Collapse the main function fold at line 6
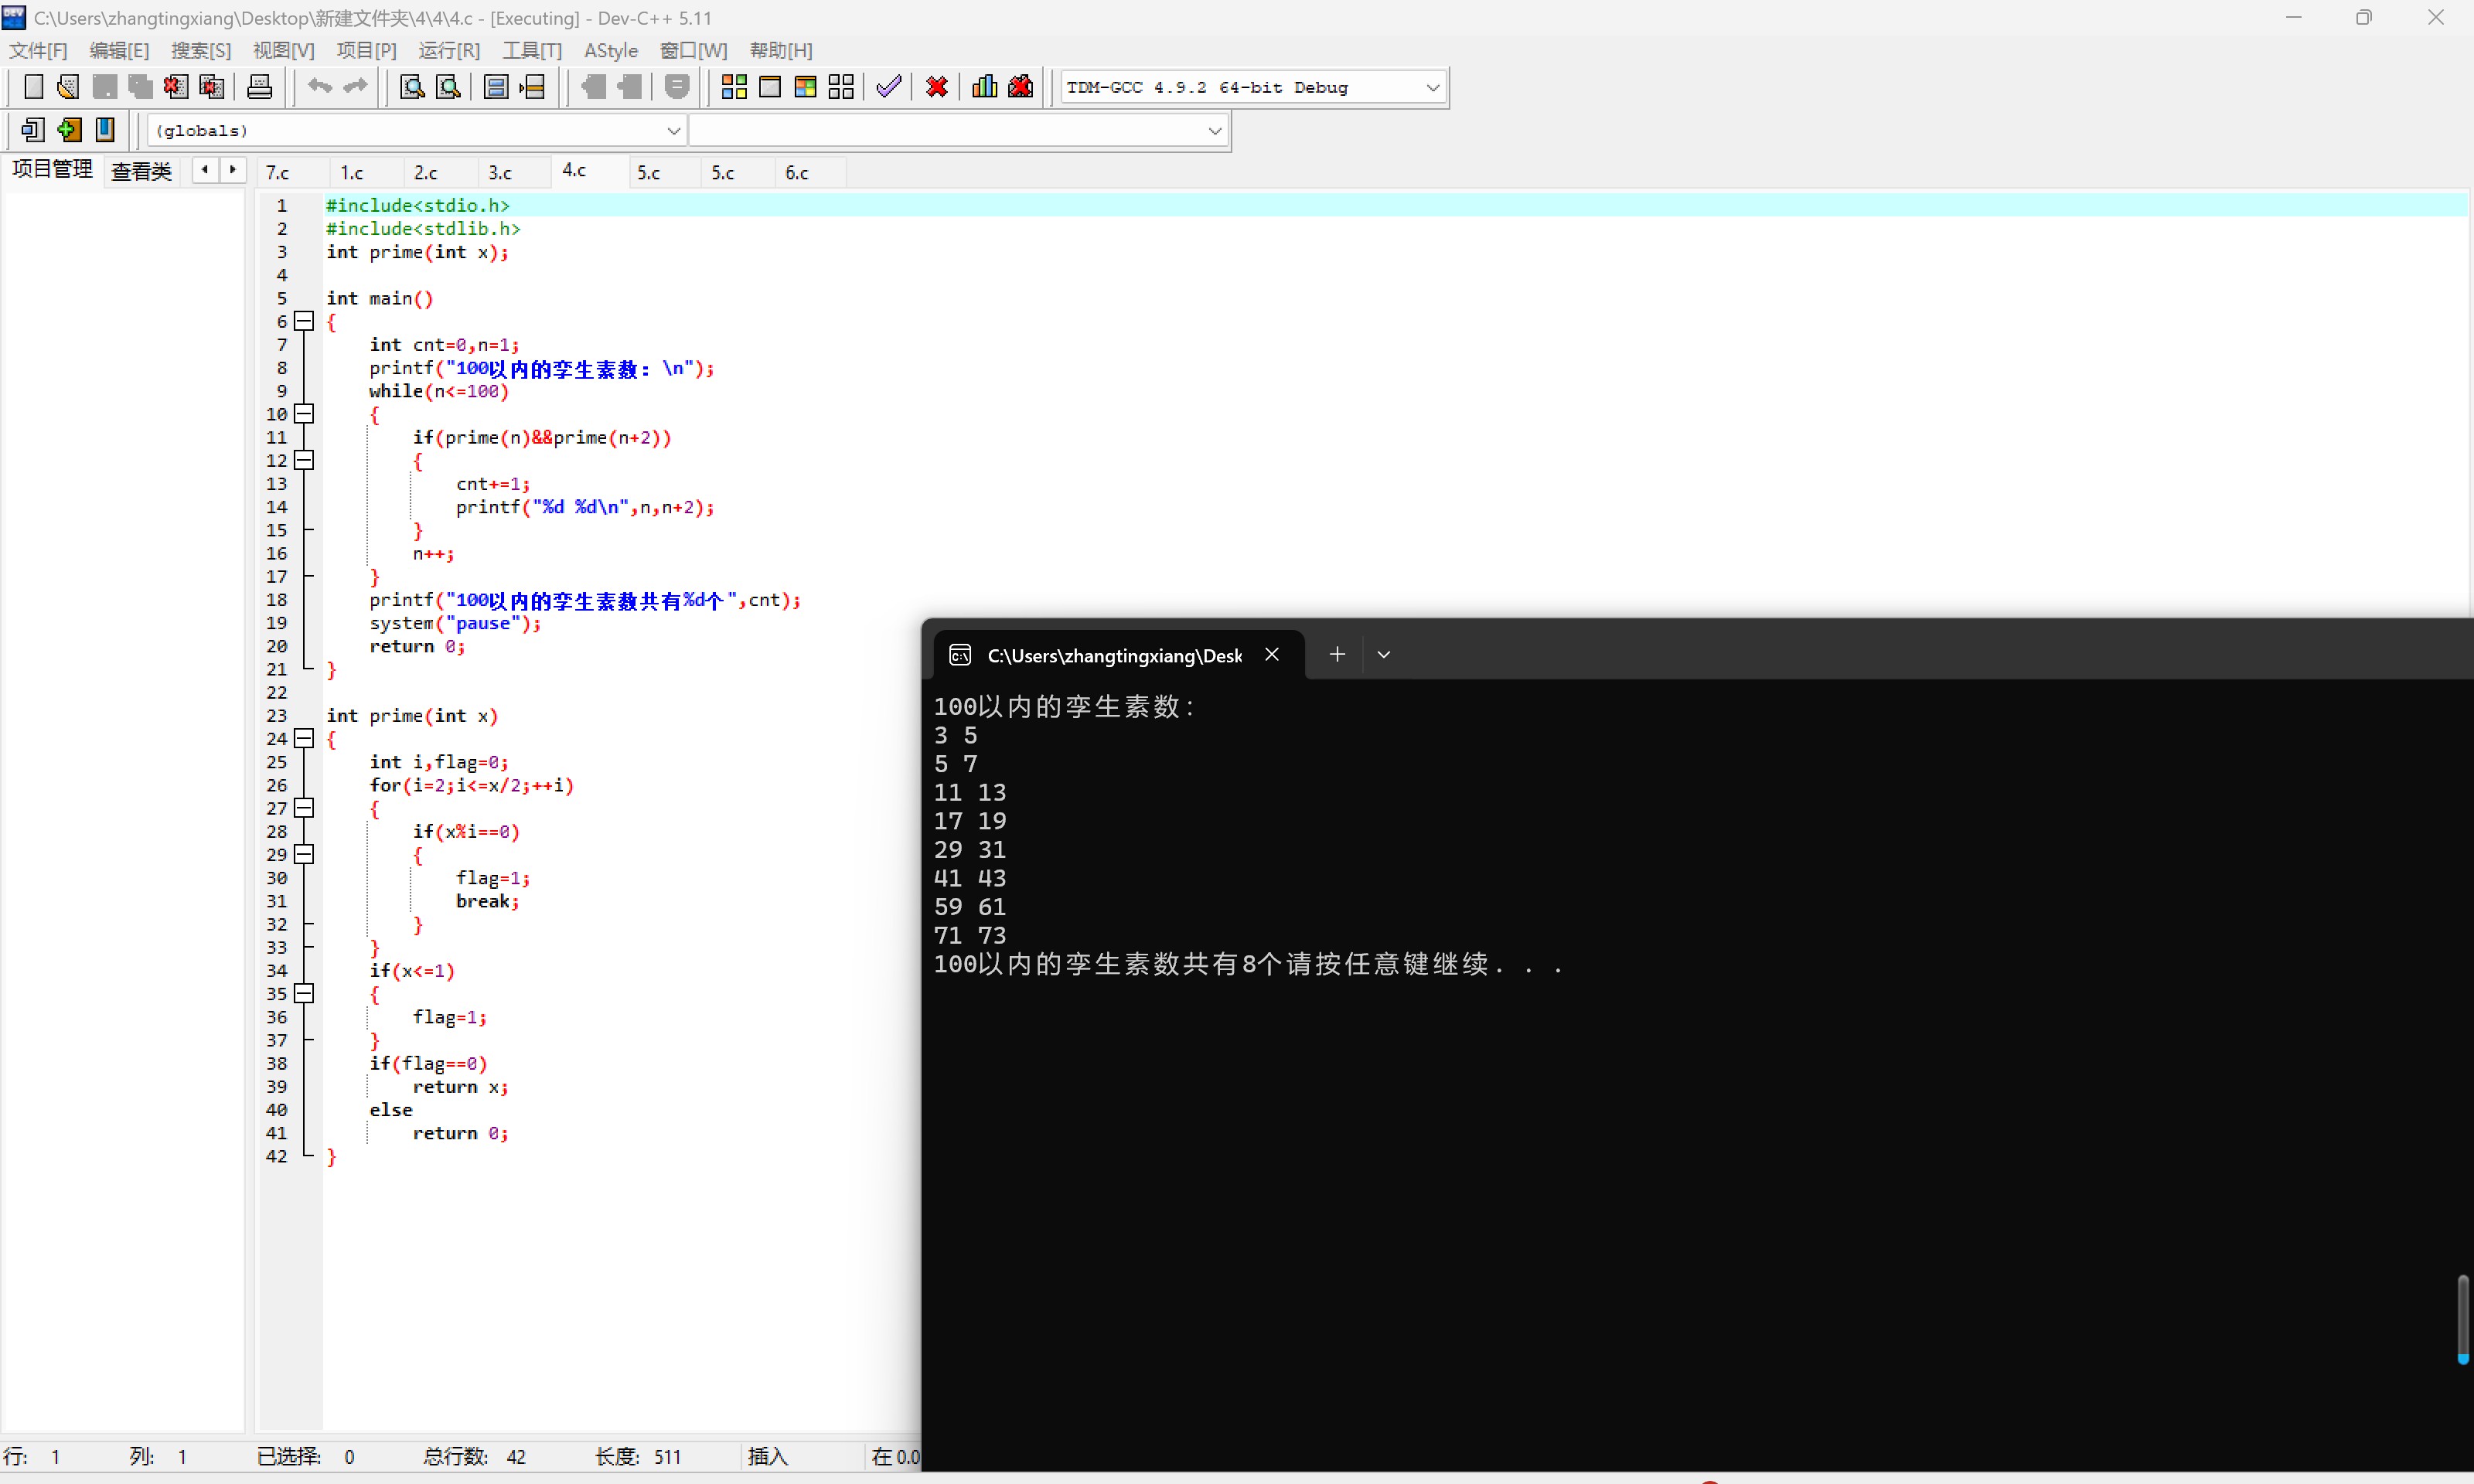The height and width of the screenshot is (1484, 2474). (304, 321)
